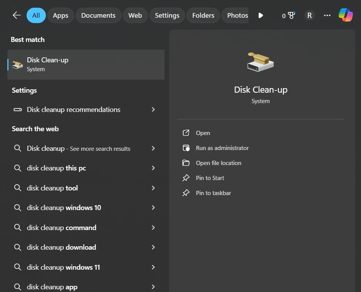The image size is (361, 292).
Task: Select the Documents filter tab
Action: (98, 15)
